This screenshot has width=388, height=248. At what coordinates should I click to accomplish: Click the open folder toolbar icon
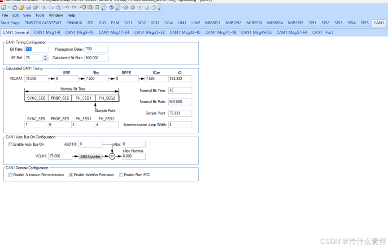point(21,8)
